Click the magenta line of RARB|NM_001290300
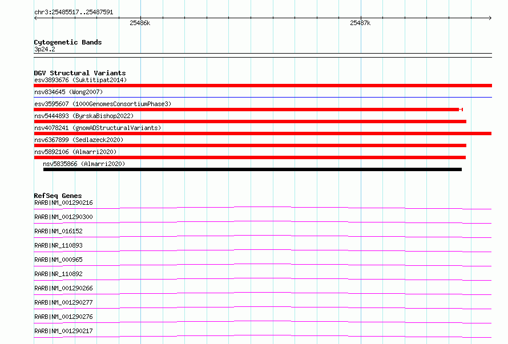The height and width of the screenshot is (344, 508). pyautogui.click(x=263, y=222)
